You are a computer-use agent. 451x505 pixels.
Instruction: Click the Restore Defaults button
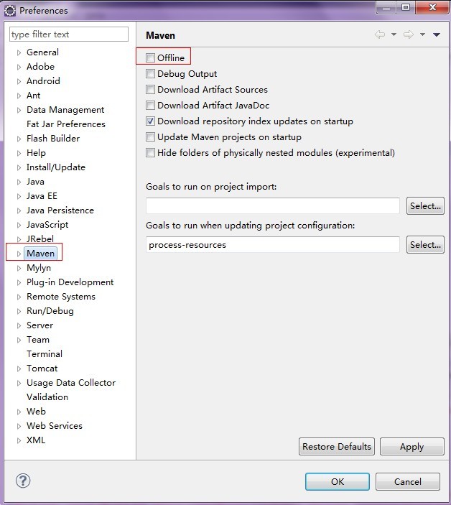pyautogui.click(x=337, y=446)
